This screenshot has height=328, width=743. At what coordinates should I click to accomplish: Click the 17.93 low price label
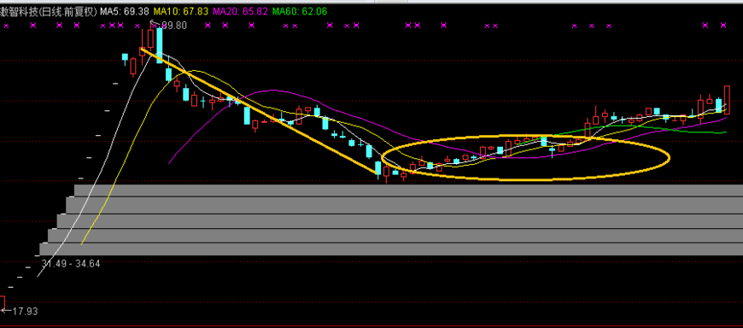25,312
